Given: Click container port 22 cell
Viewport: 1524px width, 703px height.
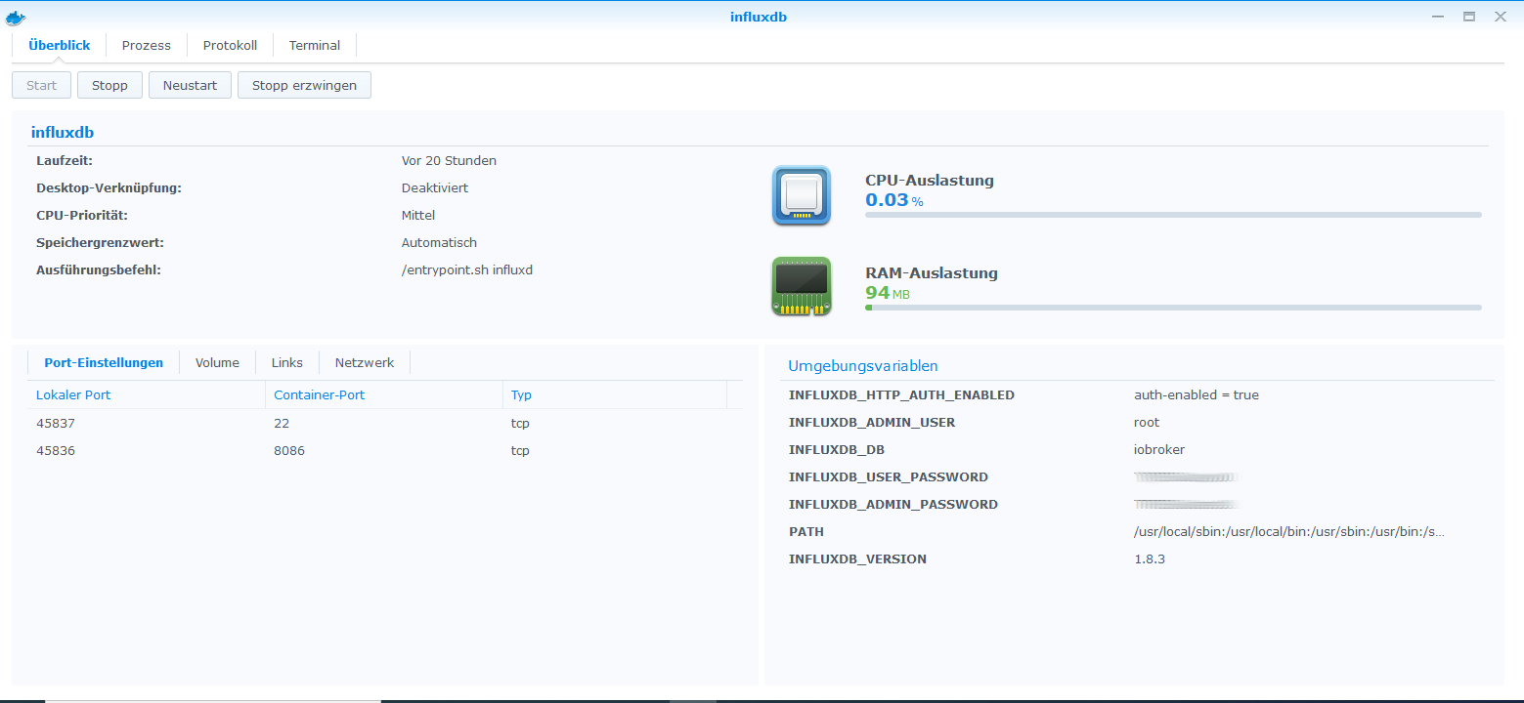Looking at the screenshot, I should [282, 423].
